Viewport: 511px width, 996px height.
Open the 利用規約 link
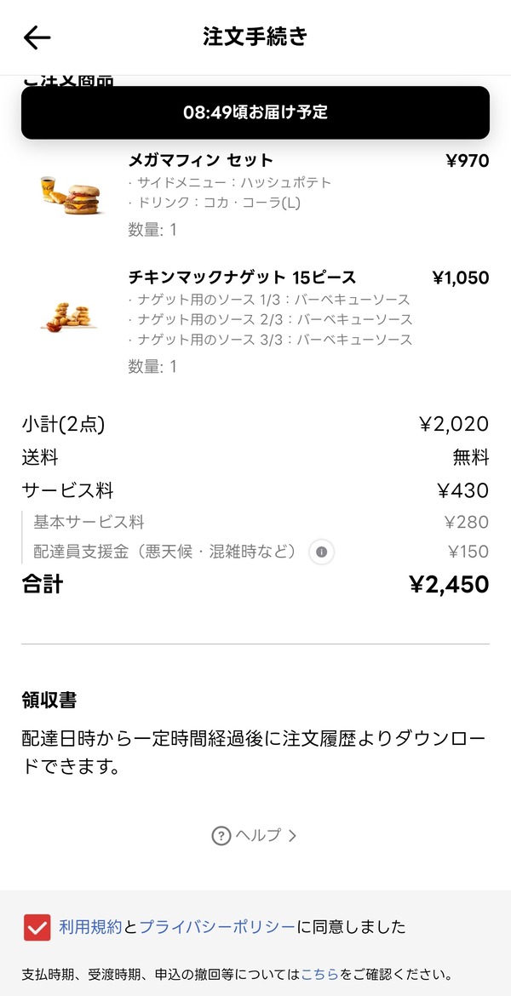[90, 927]
